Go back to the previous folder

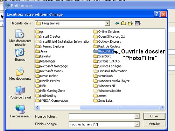point(117,23)
